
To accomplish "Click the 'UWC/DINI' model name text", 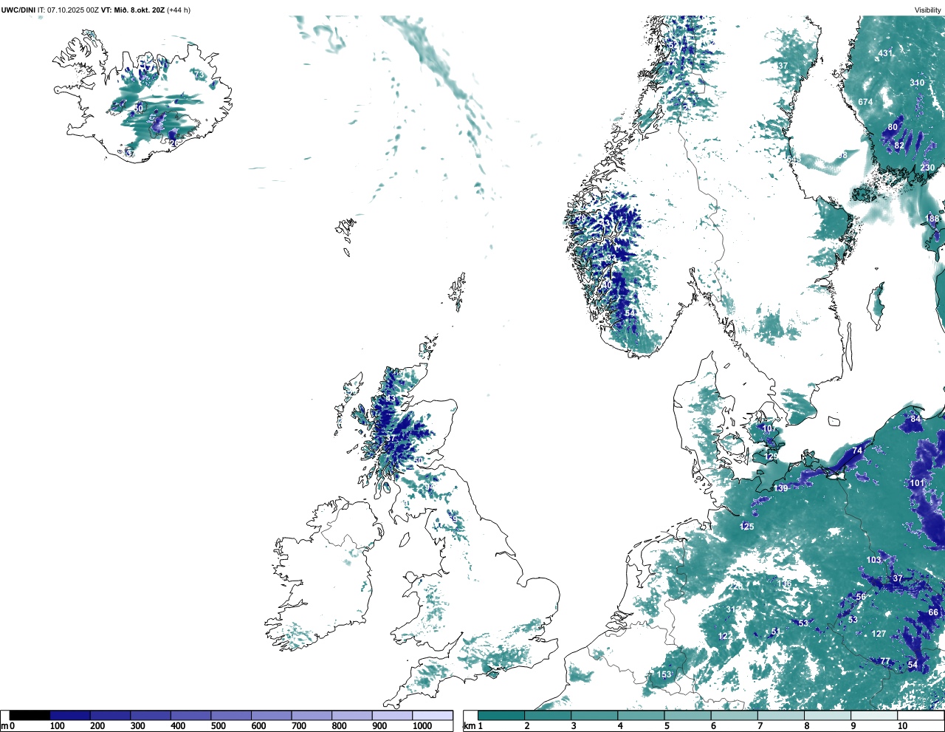I will pyautogui.click(x=18, y=10).
